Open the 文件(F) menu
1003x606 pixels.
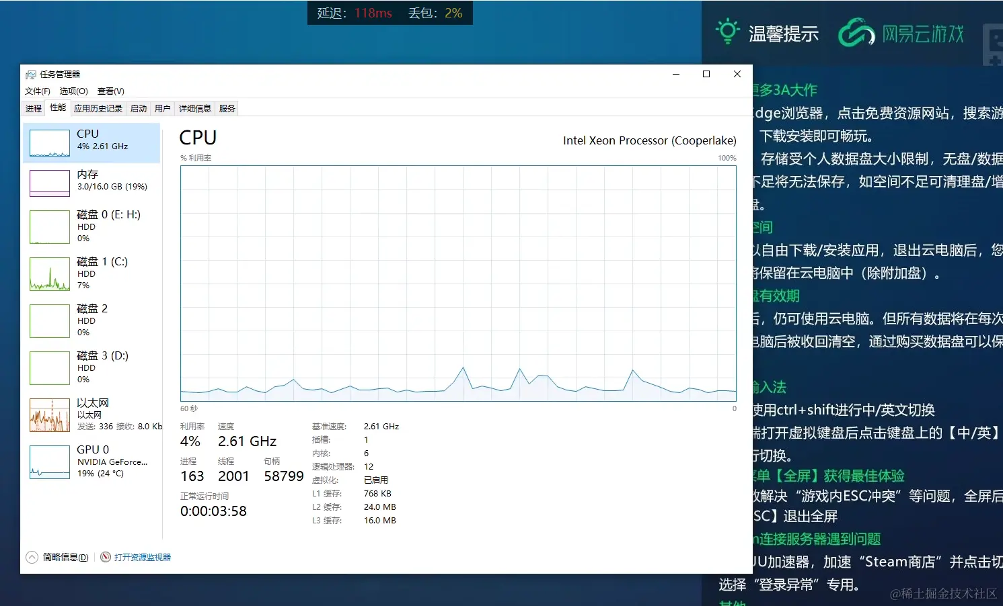pos(38,91)
